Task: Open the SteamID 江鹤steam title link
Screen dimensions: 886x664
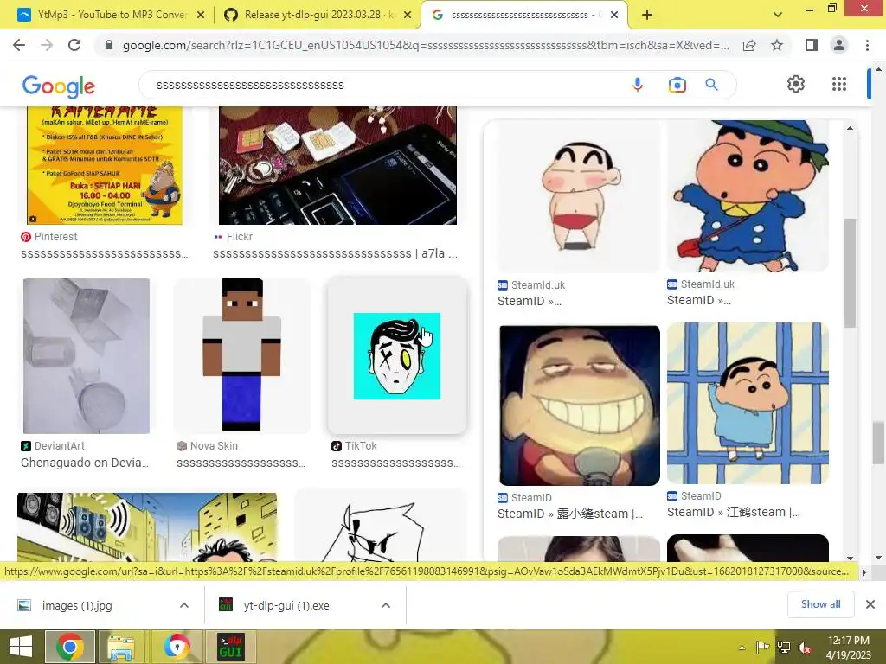Action: coord(734,512)
